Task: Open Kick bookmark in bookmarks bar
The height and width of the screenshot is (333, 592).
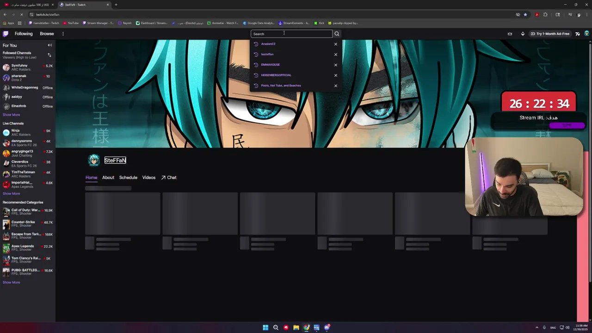Action: [x=319, y=23]
